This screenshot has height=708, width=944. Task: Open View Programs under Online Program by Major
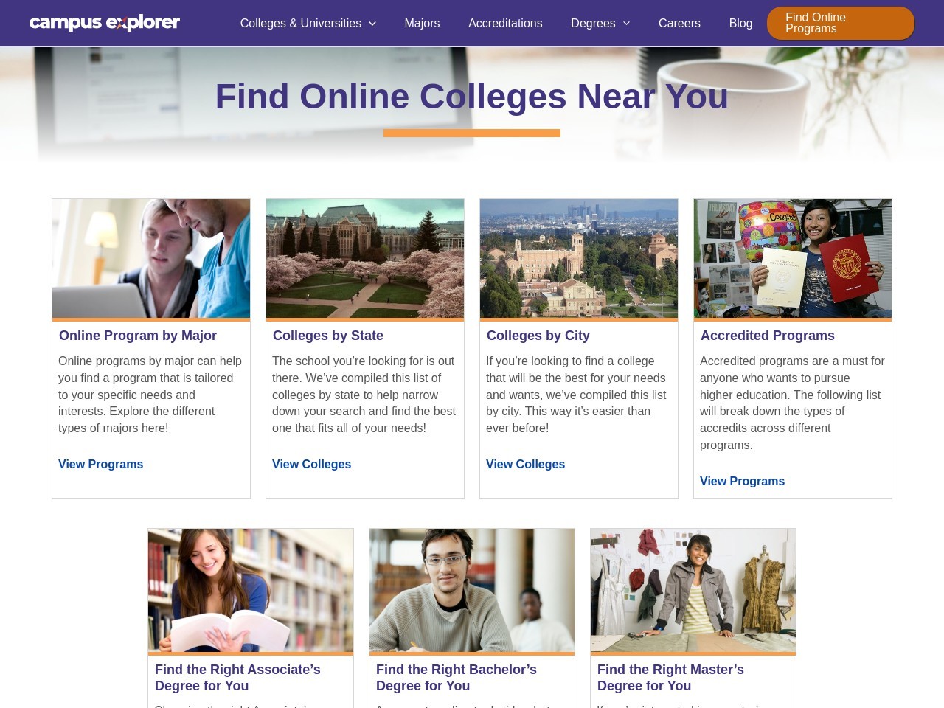click(x=100, y=464)
